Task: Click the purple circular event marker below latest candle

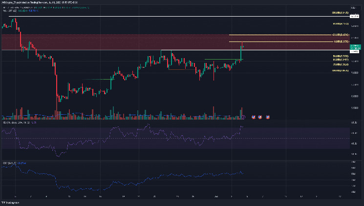Action: point(243,117)
